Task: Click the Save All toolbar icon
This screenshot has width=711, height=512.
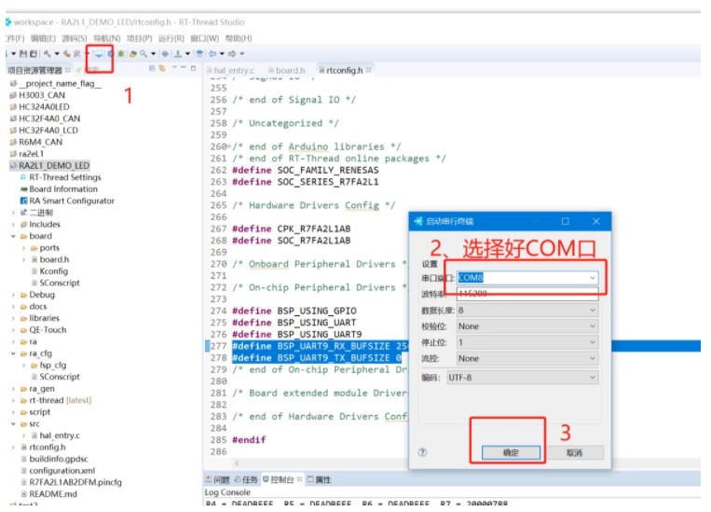Action: [x=34, y=54]
